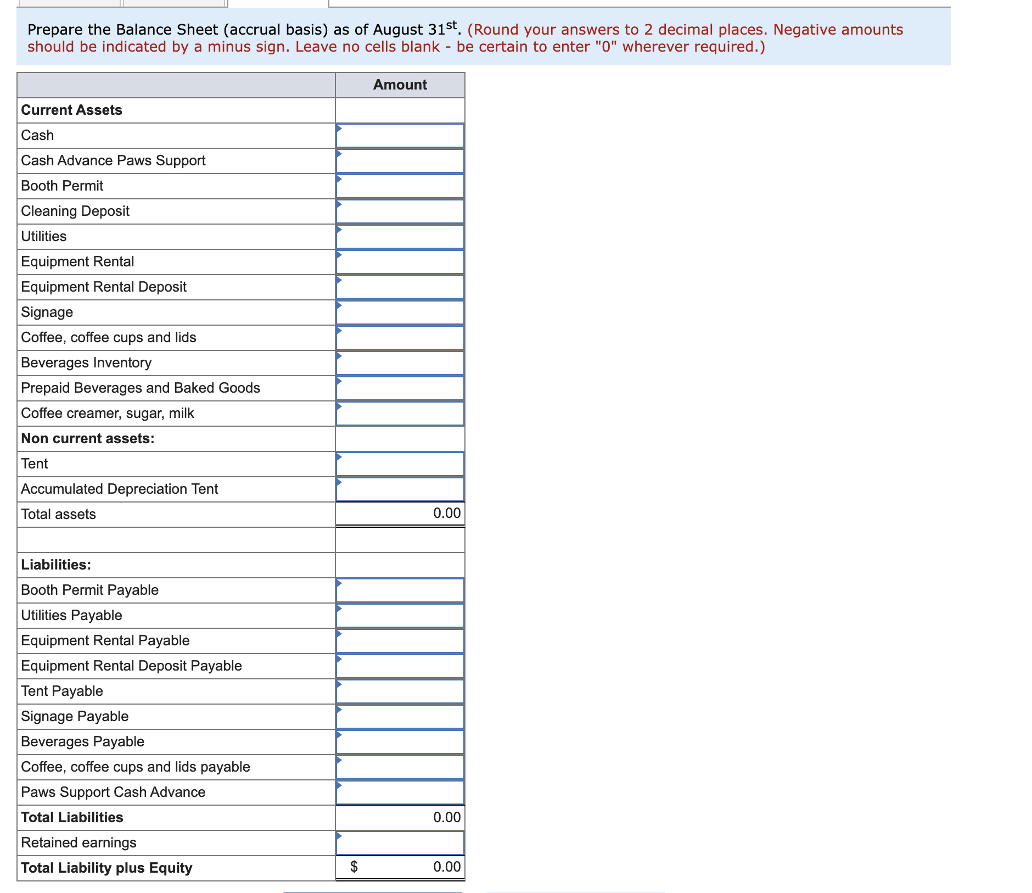1032x893 pixels.
Task: Select the Equipment Rental amount field
Action: (x=400, y=262)
